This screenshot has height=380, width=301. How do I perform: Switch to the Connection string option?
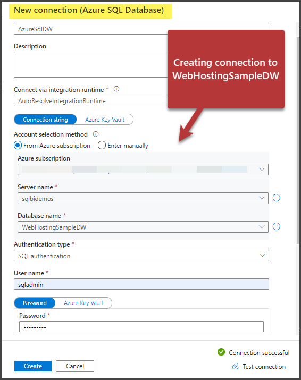(45, 120)
